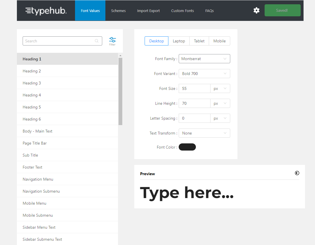Select the Laptop tab

coord(179,41)
